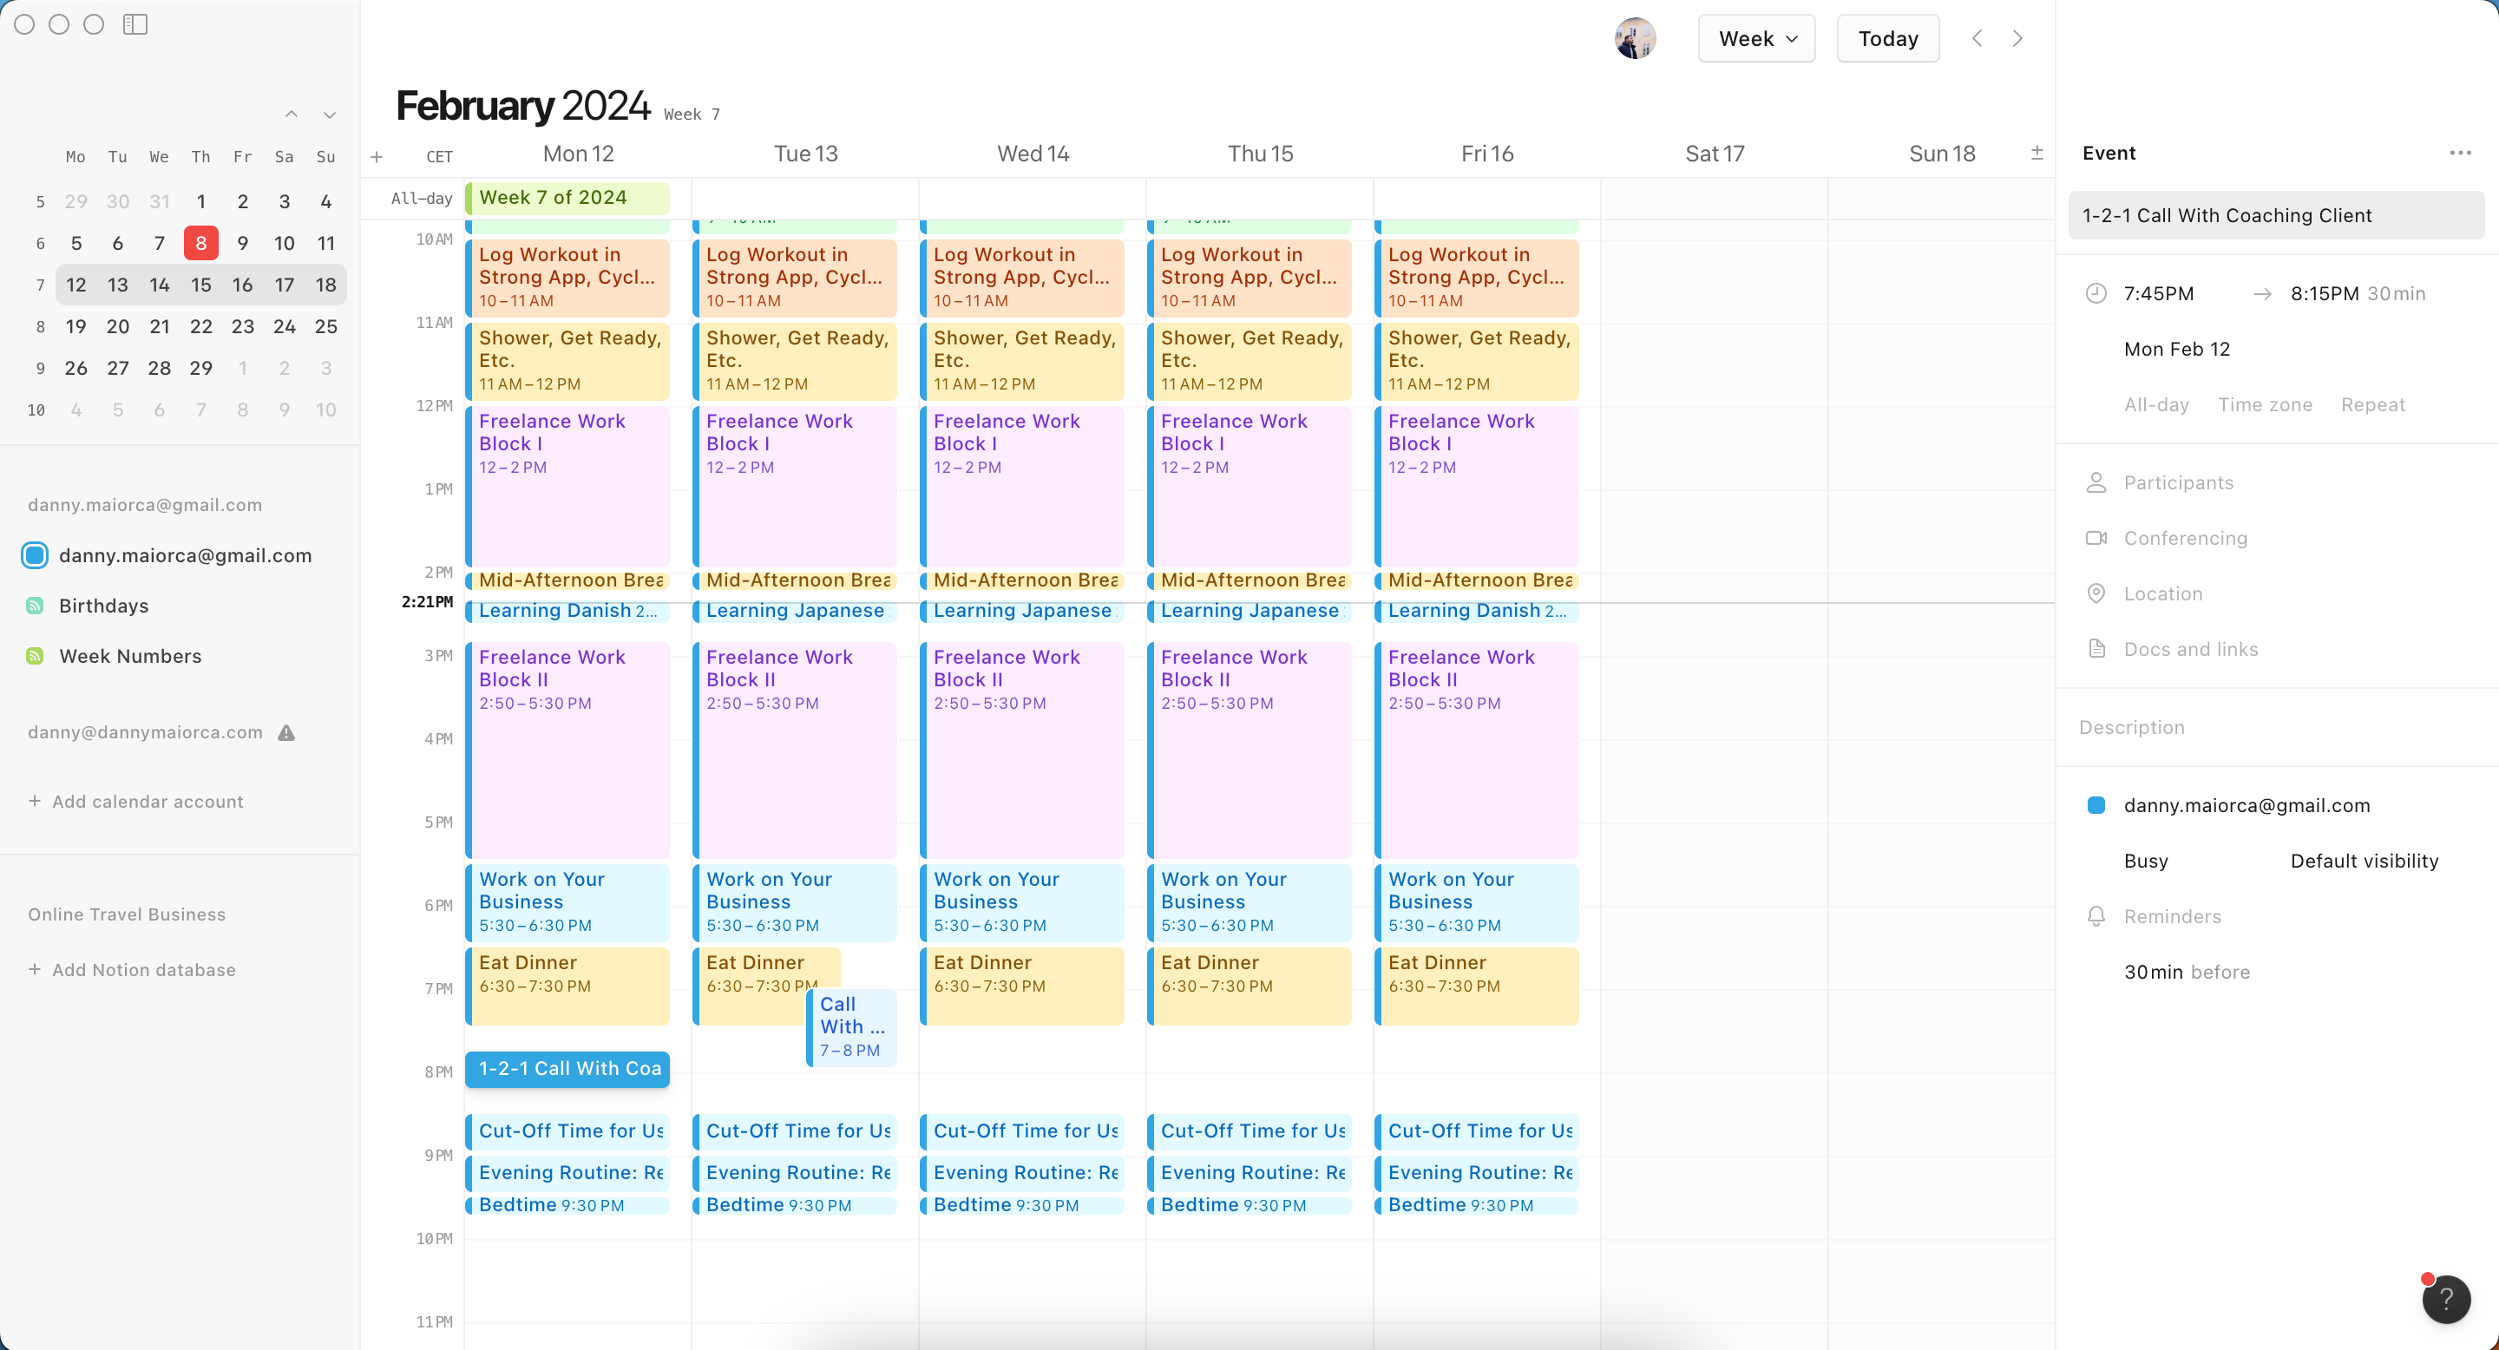2499x1350 pixels.
Task: Click the participants icon in event details
Action: coord(2095,482)
